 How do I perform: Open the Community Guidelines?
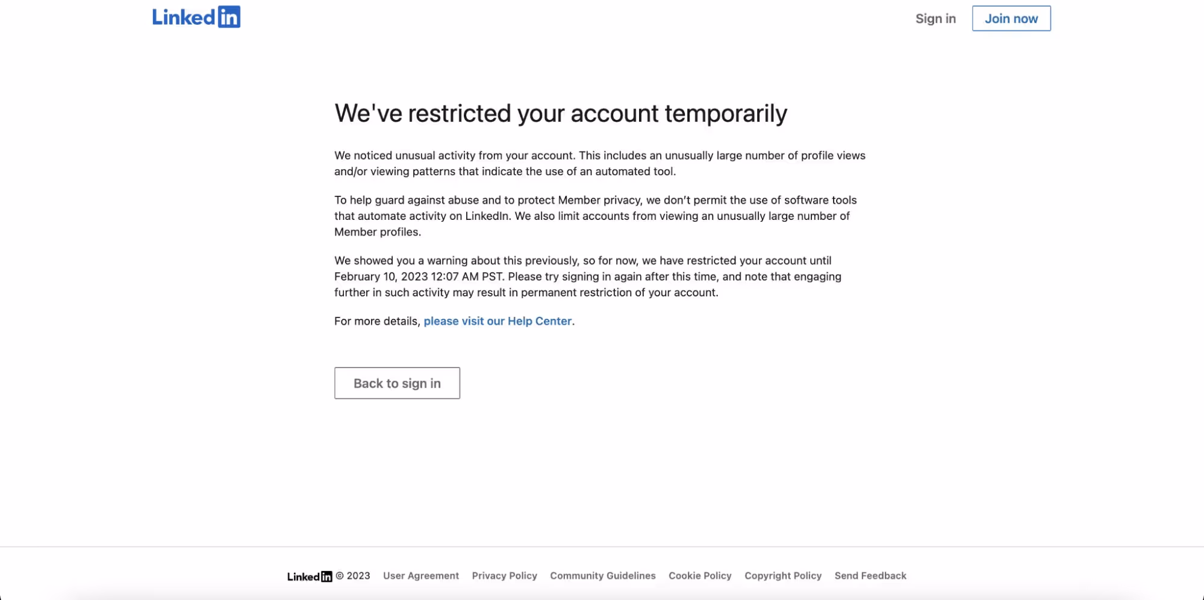[602, 576]
